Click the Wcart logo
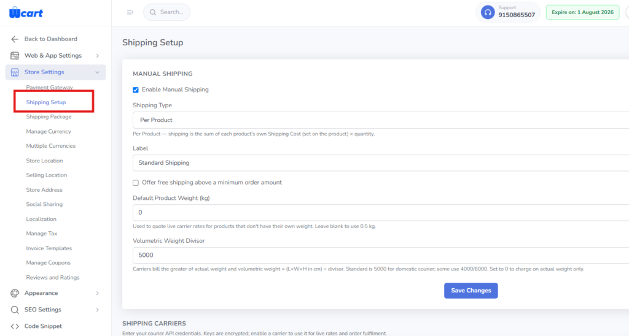Viewport: 629px width, 336px height. (x=26, y=12)
